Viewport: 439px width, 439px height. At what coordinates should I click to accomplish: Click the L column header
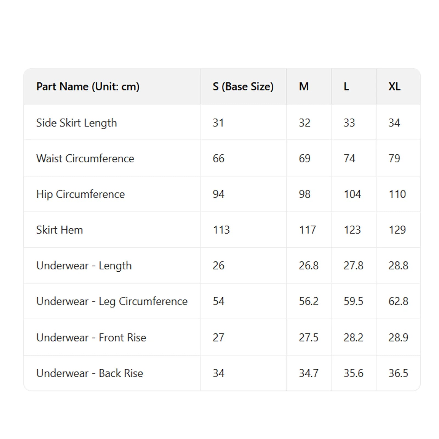pyautogui.click(x=347, y=87)
